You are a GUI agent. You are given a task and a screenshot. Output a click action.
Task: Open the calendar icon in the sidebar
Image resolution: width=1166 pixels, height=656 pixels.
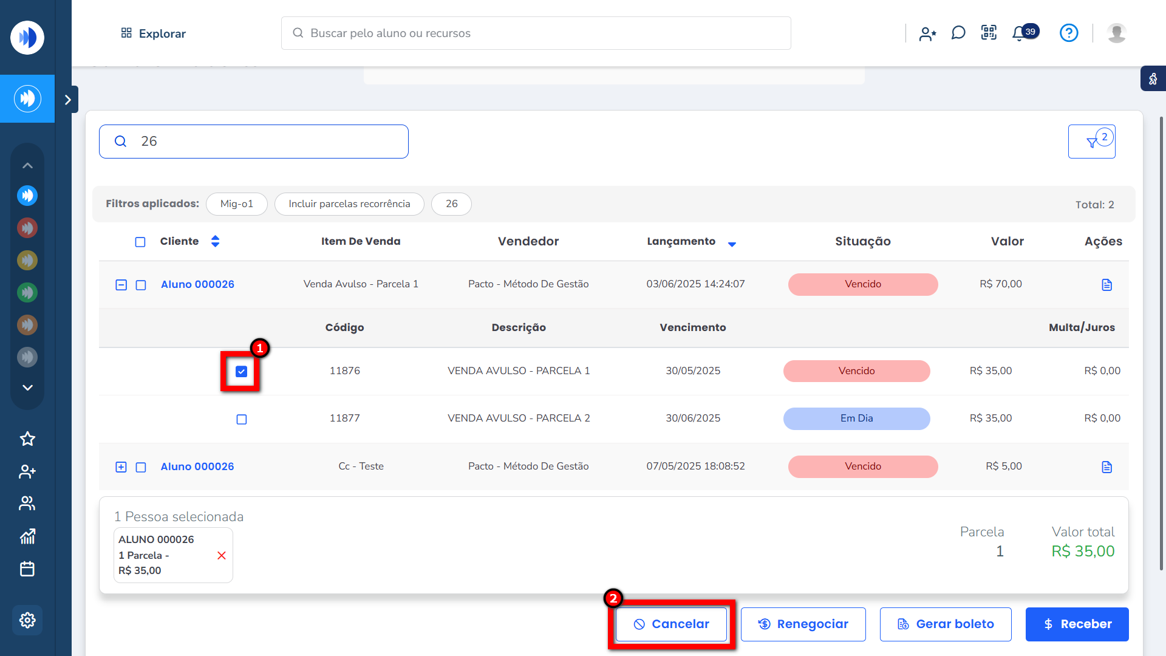click(x=27, y=569)
